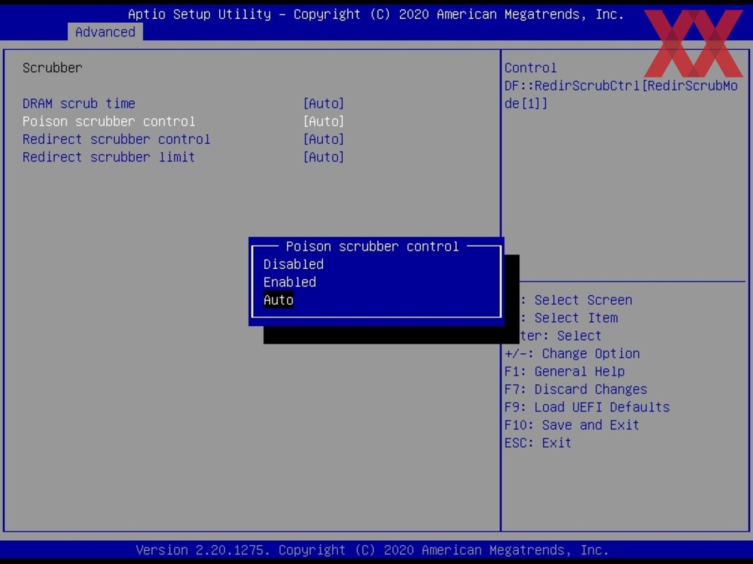This screenshot has height=564, width=753.
Task: Click F9: Load UEFI Defaults hint
Action: click(x=587, y=407)
